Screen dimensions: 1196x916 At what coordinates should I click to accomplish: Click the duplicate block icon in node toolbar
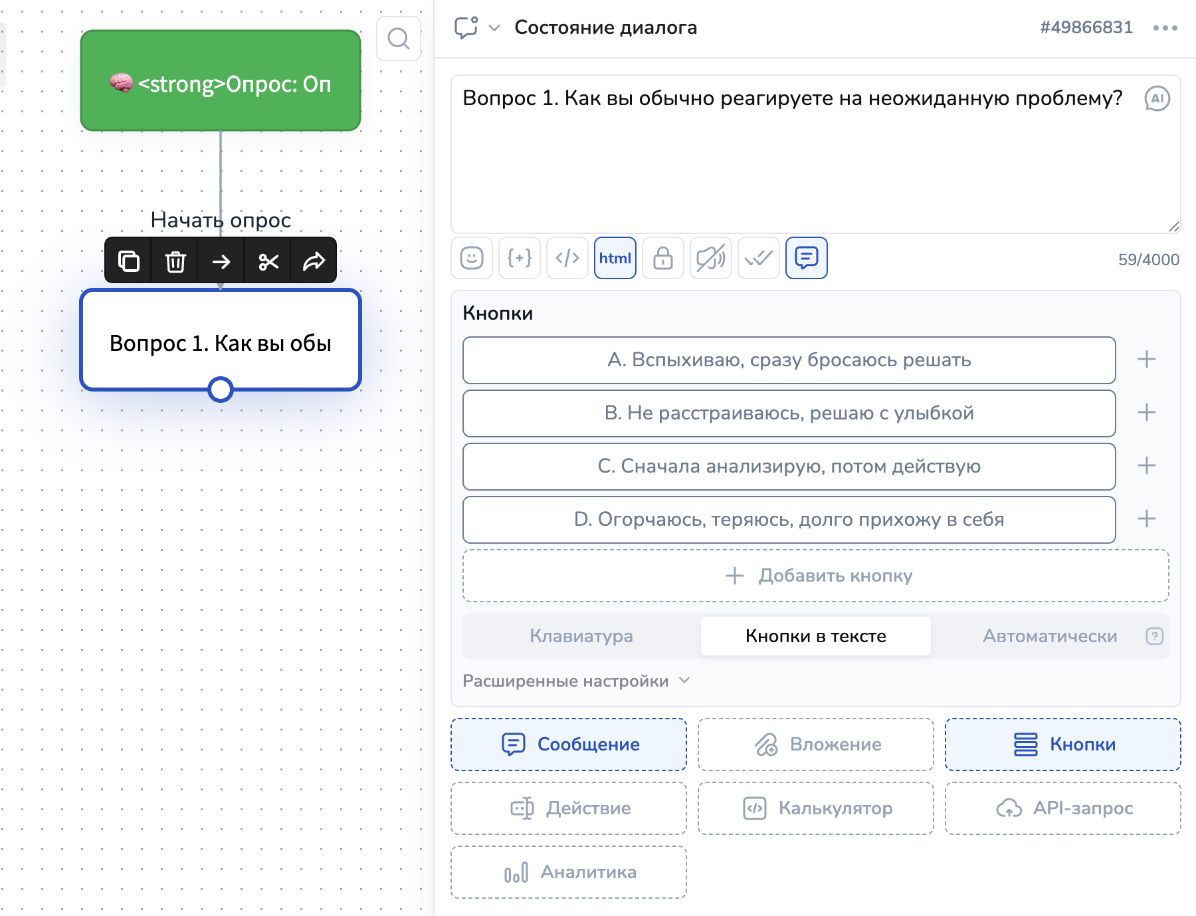click(129, 261)
